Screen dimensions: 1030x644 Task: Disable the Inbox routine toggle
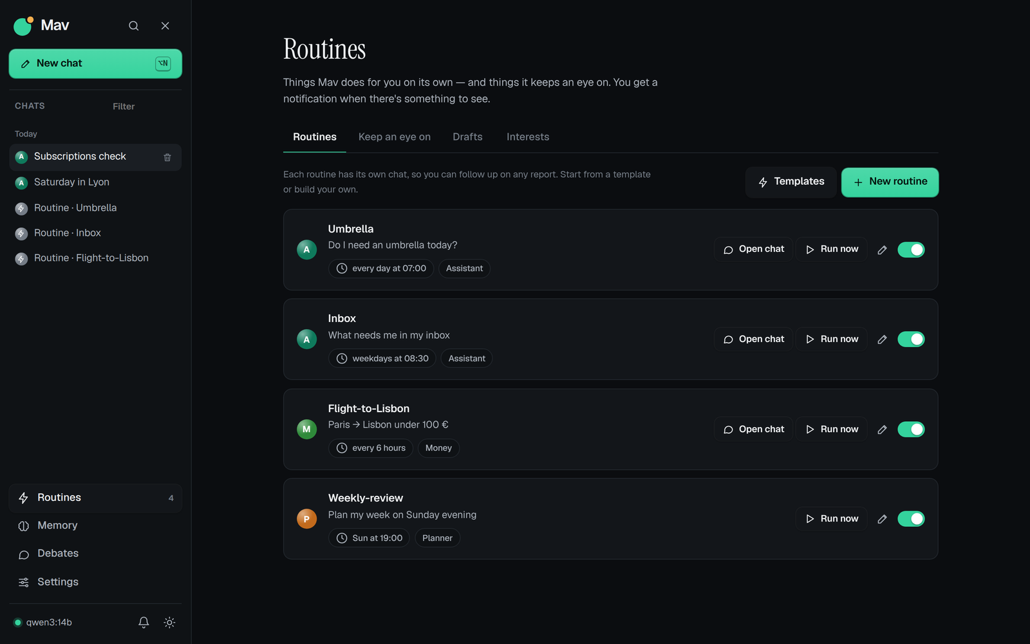click(x=911, y=339)
